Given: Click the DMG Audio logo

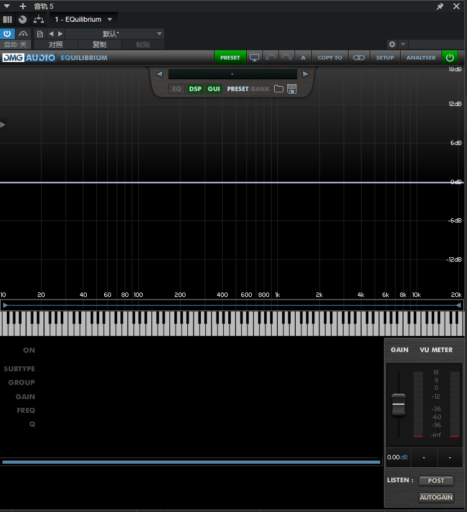Looking at the screenshot, I should 29,58.
